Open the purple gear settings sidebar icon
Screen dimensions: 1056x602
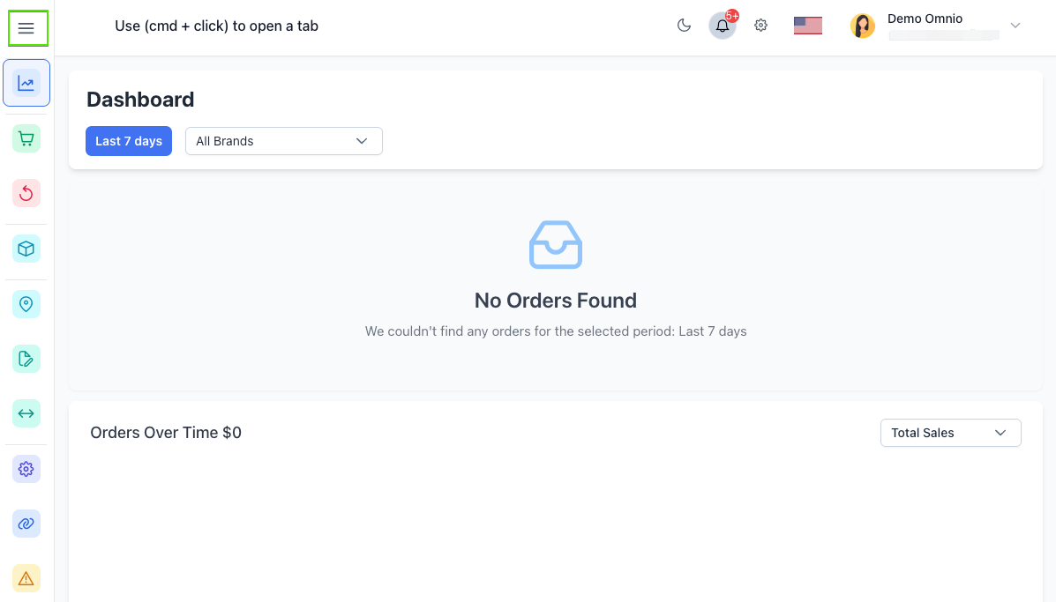coord(26,469)
